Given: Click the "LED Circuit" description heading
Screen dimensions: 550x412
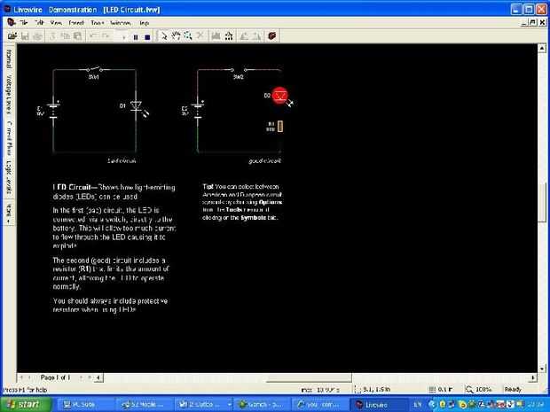Looking at the screenshot, I should click(72, 187).
